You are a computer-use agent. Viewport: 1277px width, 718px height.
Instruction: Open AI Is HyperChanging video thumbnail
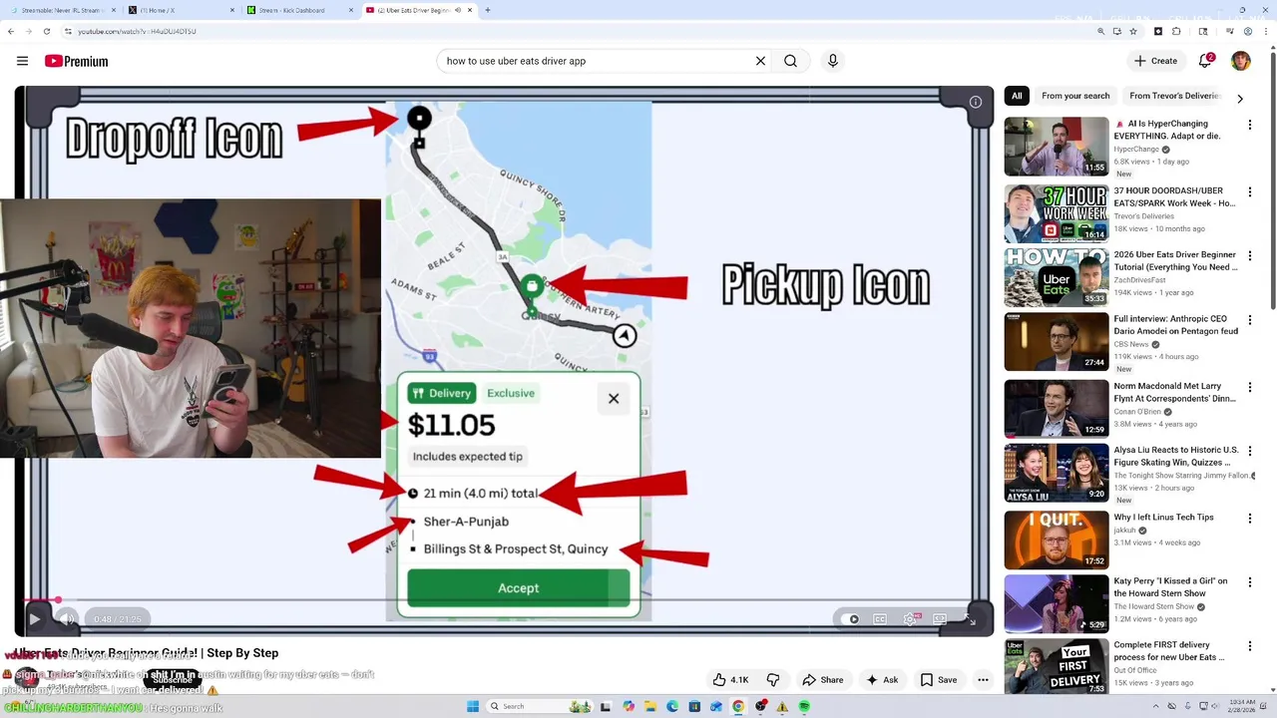pos(1057,147)
